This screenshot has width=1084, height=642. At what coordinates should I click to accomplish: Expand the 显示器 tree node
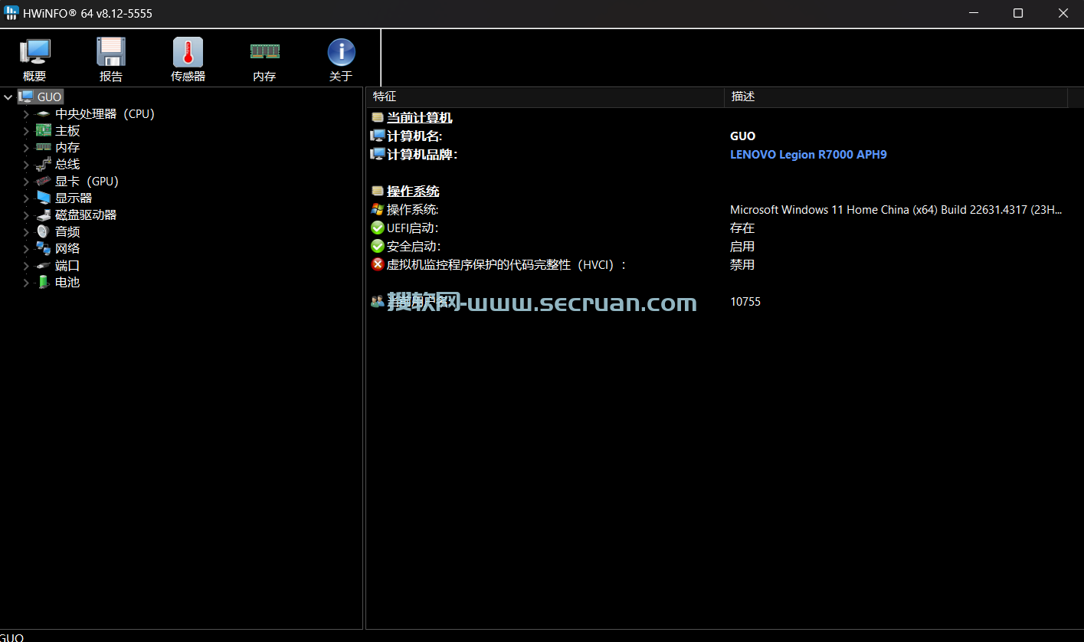point(26,198)
